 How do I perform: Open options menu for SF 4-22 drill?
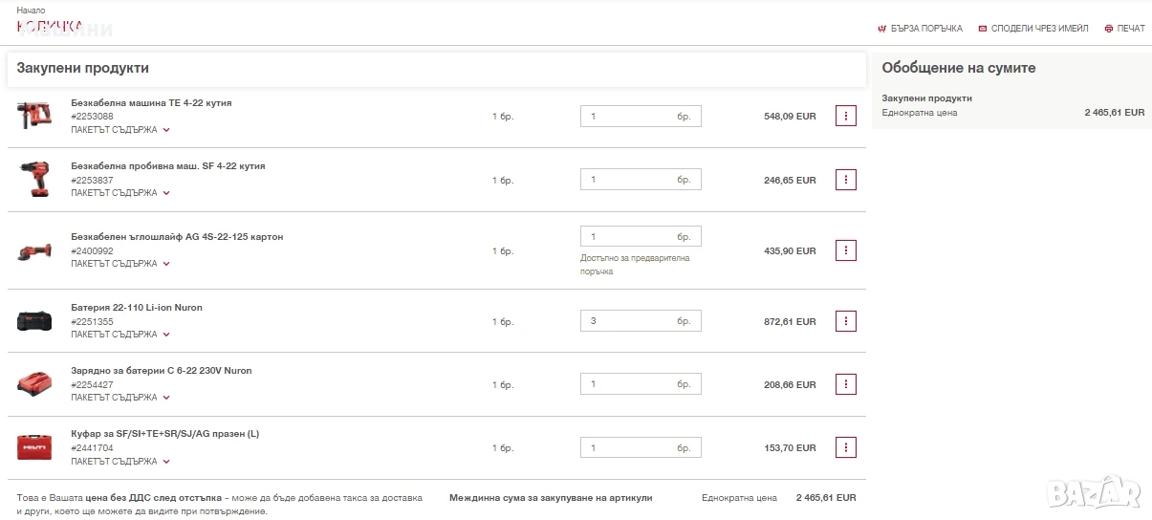845,180
